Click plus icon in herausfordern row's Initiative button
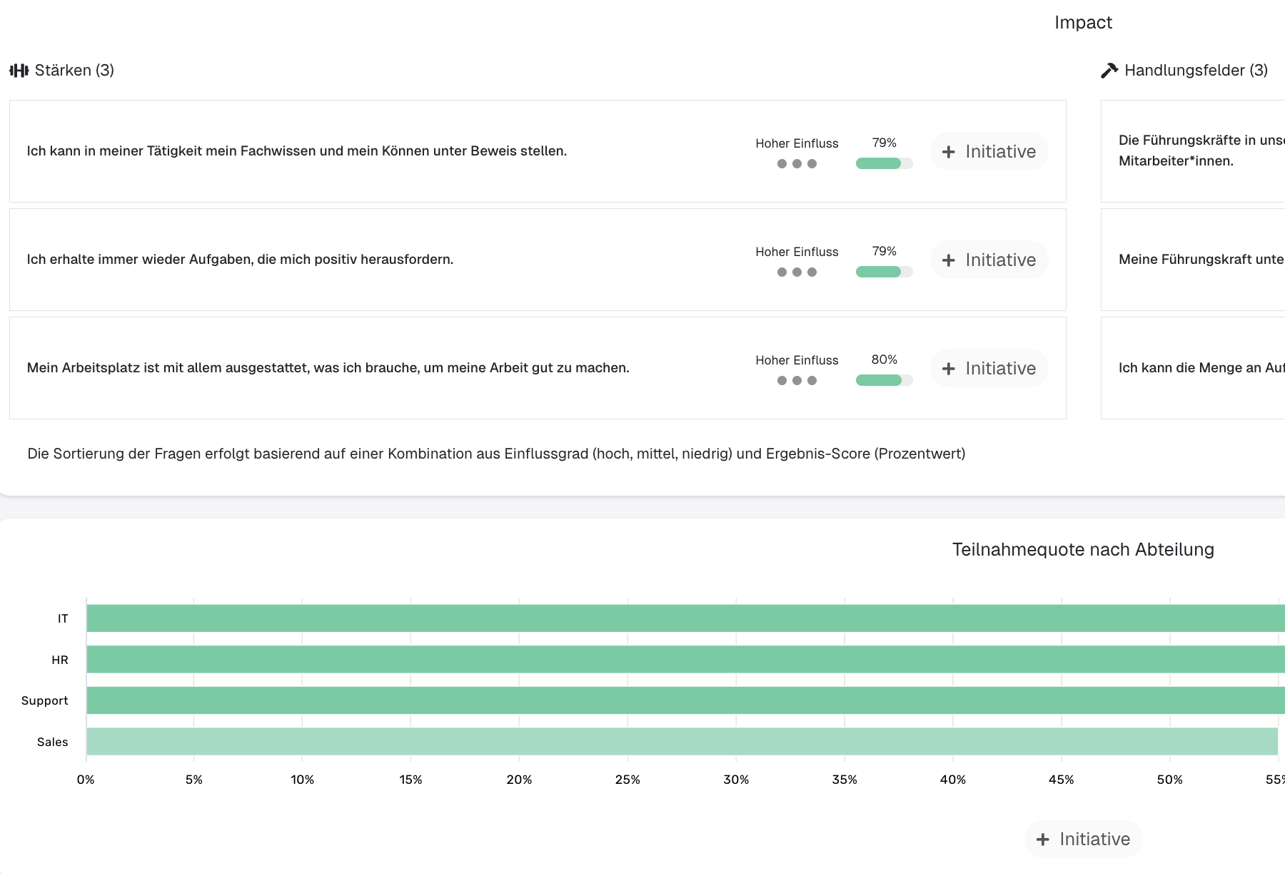 point(948,260)
